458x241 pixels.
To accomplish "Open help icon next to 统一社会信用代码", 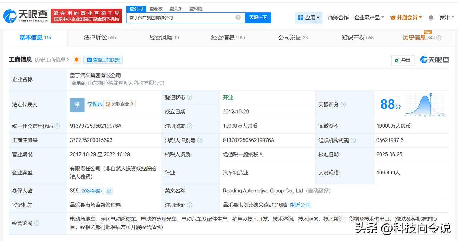I will [57, 126].
